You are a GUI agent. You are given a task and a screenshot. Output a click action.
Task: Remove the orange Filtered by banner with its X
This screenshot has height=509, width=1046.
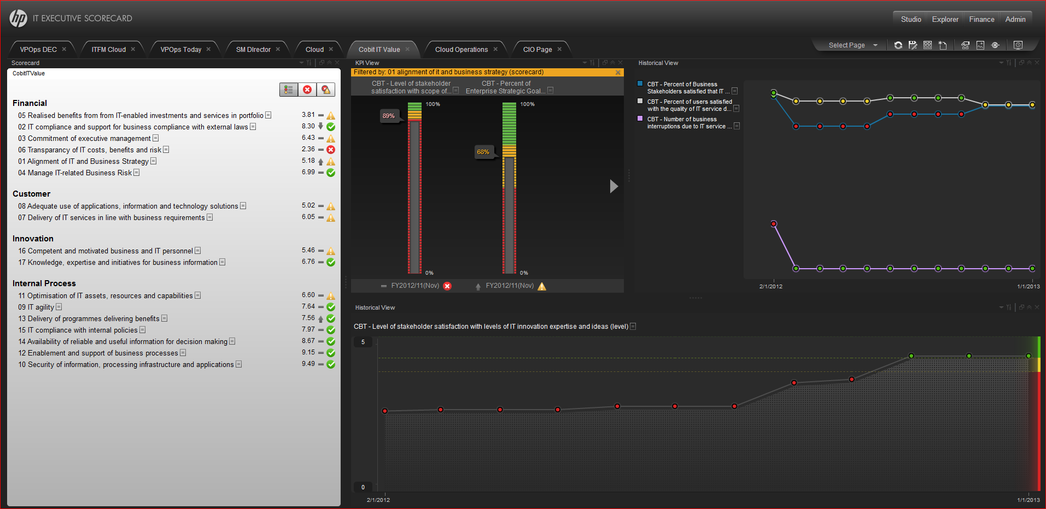point(618,72)
